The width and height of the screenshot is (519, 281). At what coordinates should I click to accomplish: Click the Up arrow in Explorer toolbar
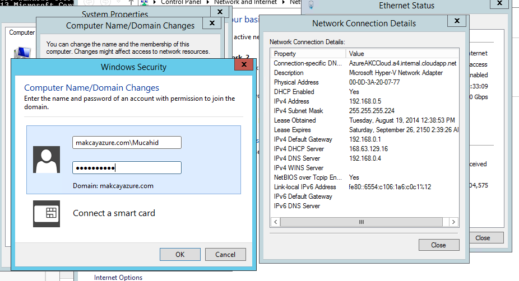131,2
